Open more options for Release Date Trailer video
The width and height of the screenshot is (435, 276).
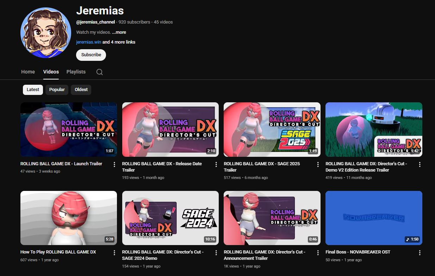pyautogui.click(x=216, y=164)
